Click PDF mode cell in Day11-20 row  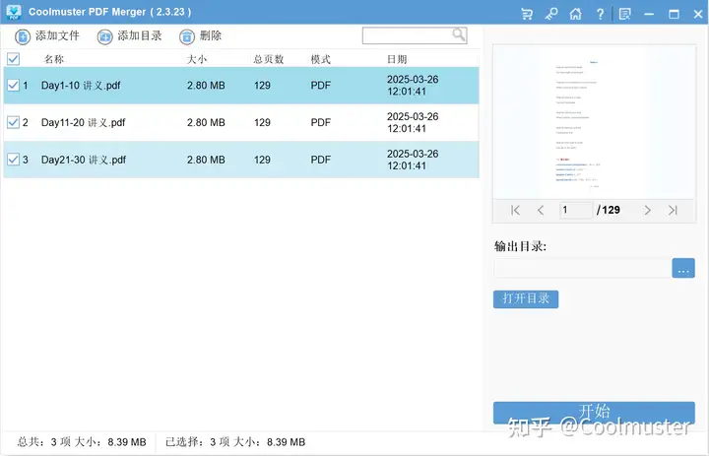tap(321, 122)
